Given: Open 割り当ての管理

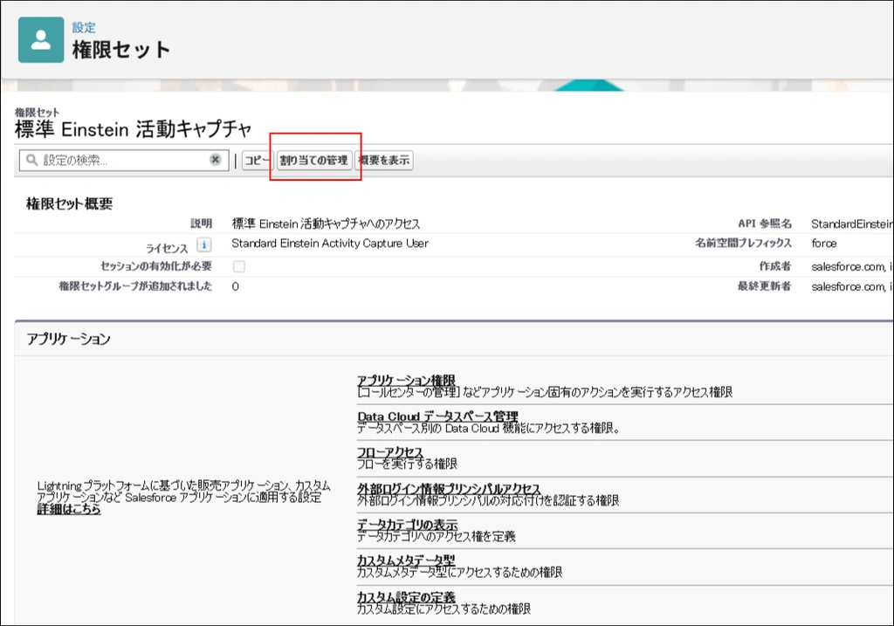Looking at the screenshot, I should click(313, 161).
